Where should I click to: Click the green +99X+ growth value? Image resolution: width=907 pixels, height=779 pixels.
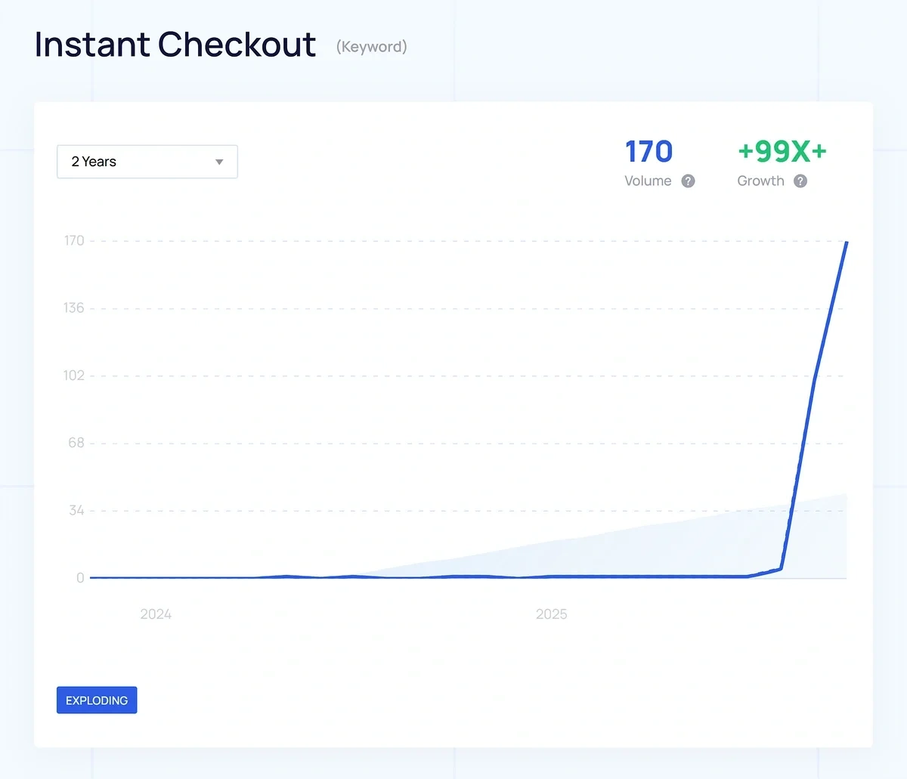coord(782,152)
